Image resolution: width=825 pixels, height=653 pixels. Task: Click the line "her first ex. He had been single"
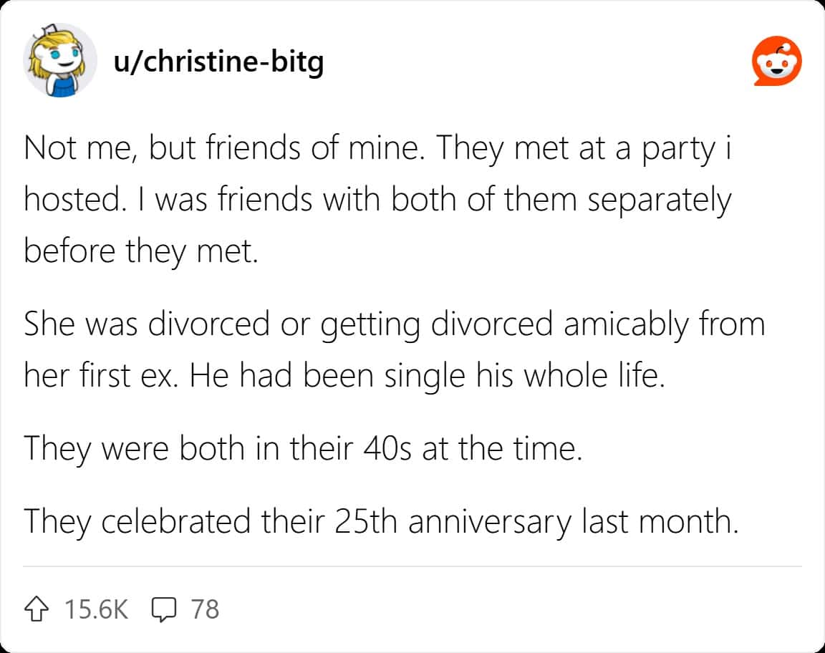[x=344, y=375]
